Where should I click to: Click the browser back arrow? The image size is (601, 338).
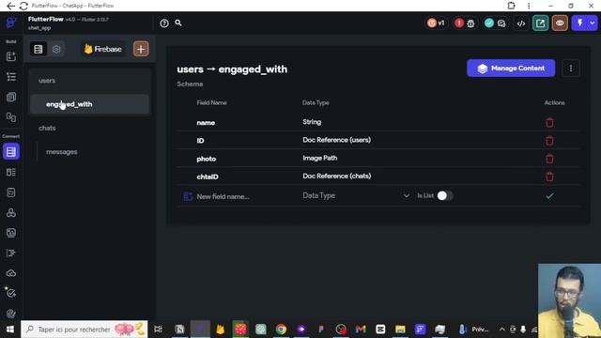point(10,6)
